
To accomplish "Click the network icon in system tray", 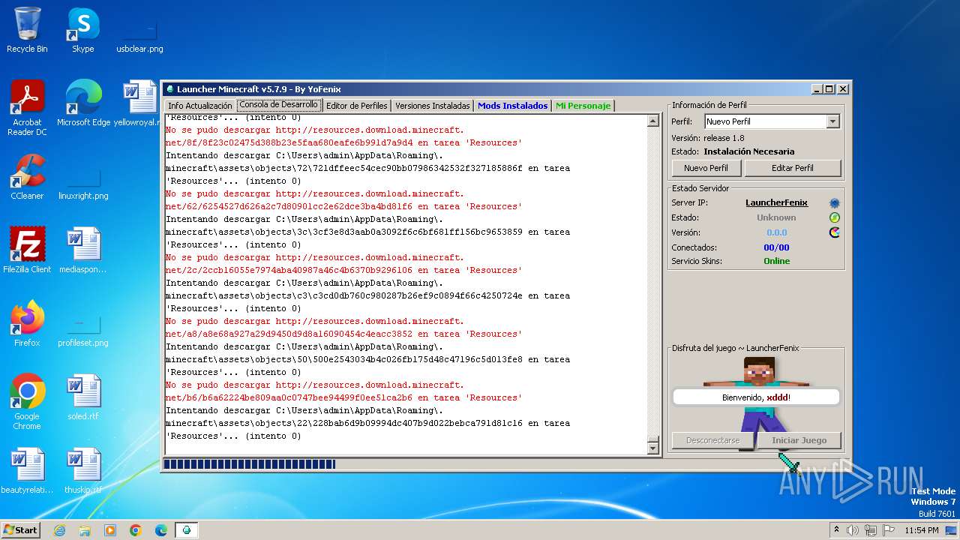I will (871, 530).
